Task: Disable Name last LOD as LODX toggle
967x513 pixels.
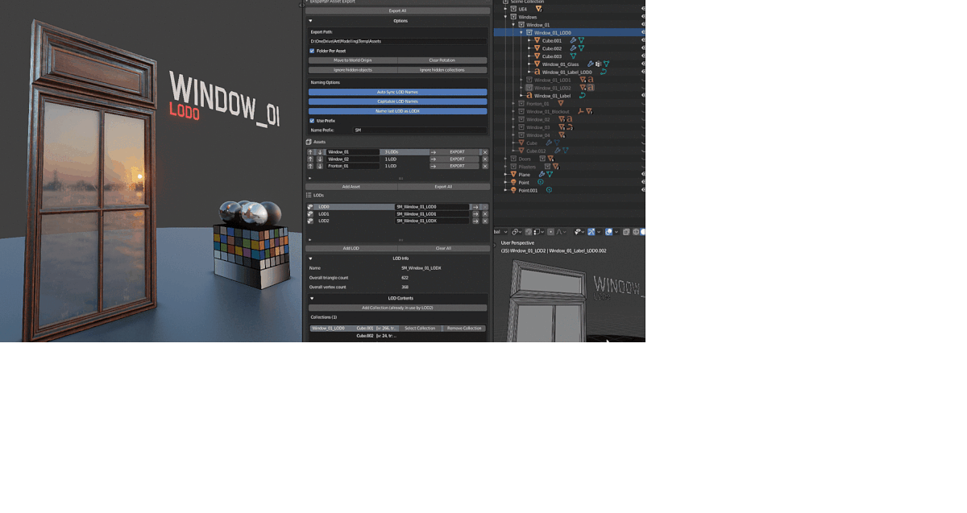Action: pyautogui.click(x=397, y=111)
